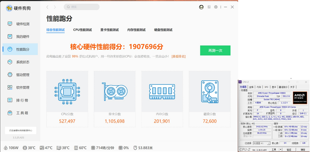
Task: Switch to 硬盘性能测试 tab
Action: point(163,30)
